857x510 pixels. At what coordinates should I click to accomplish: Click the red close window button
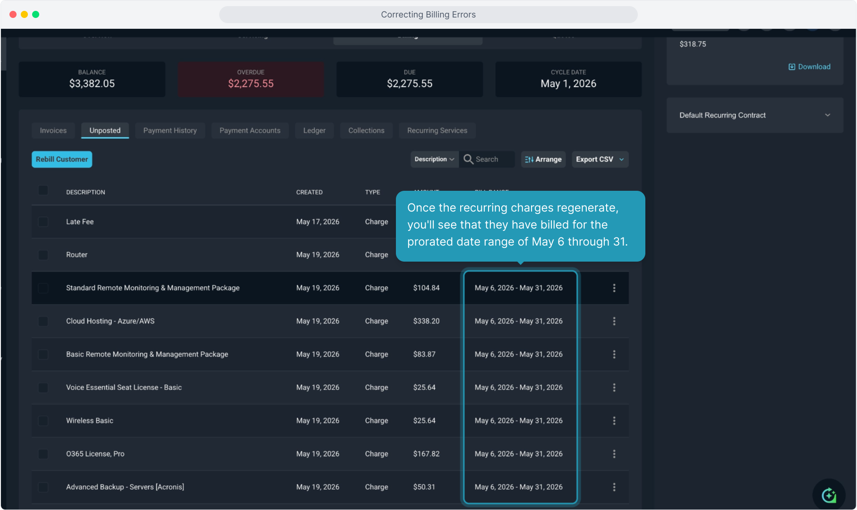pyautogui.click(x=13, y=15)
